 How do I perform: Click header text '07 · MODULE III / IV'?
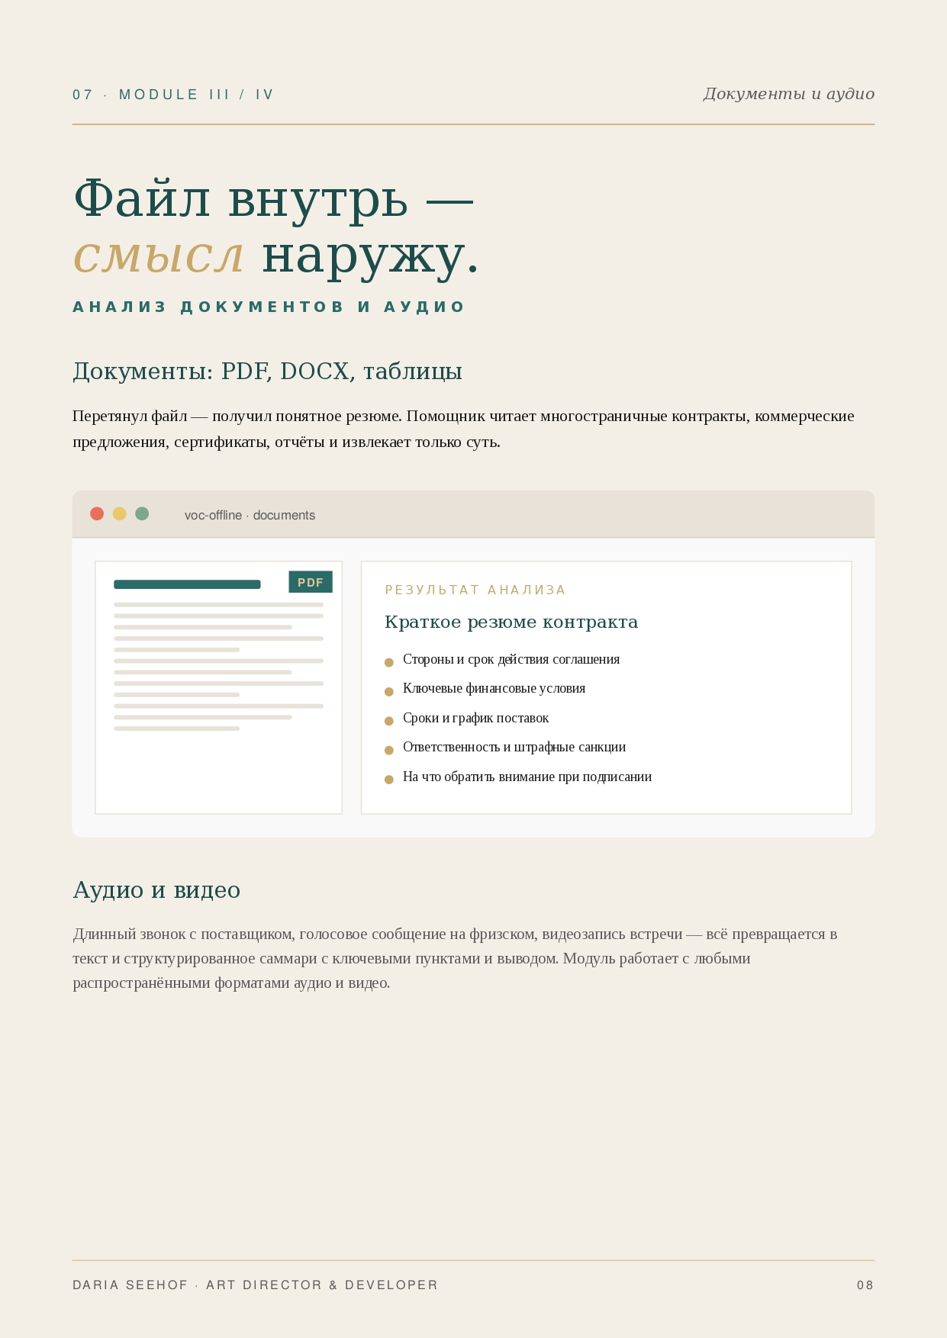click(x=173, y=95)
